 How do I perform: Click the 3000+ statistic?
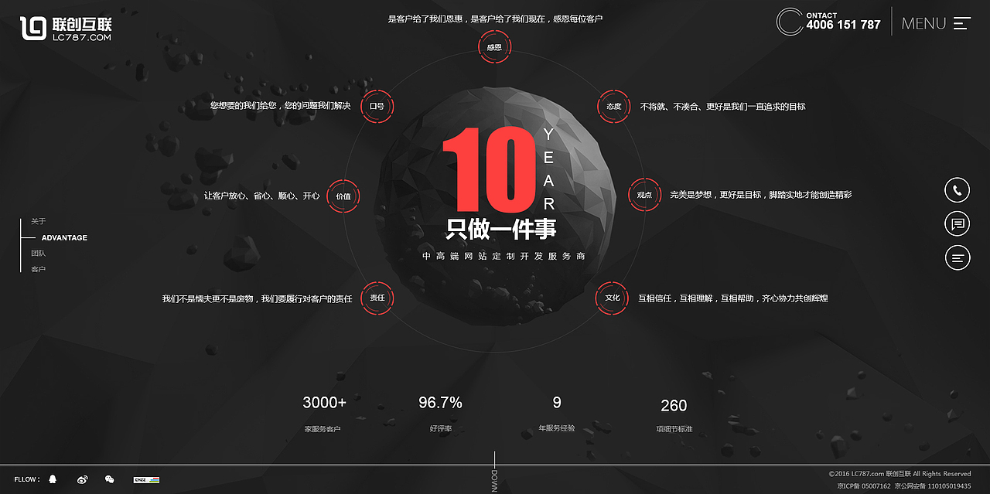(324, 403)
